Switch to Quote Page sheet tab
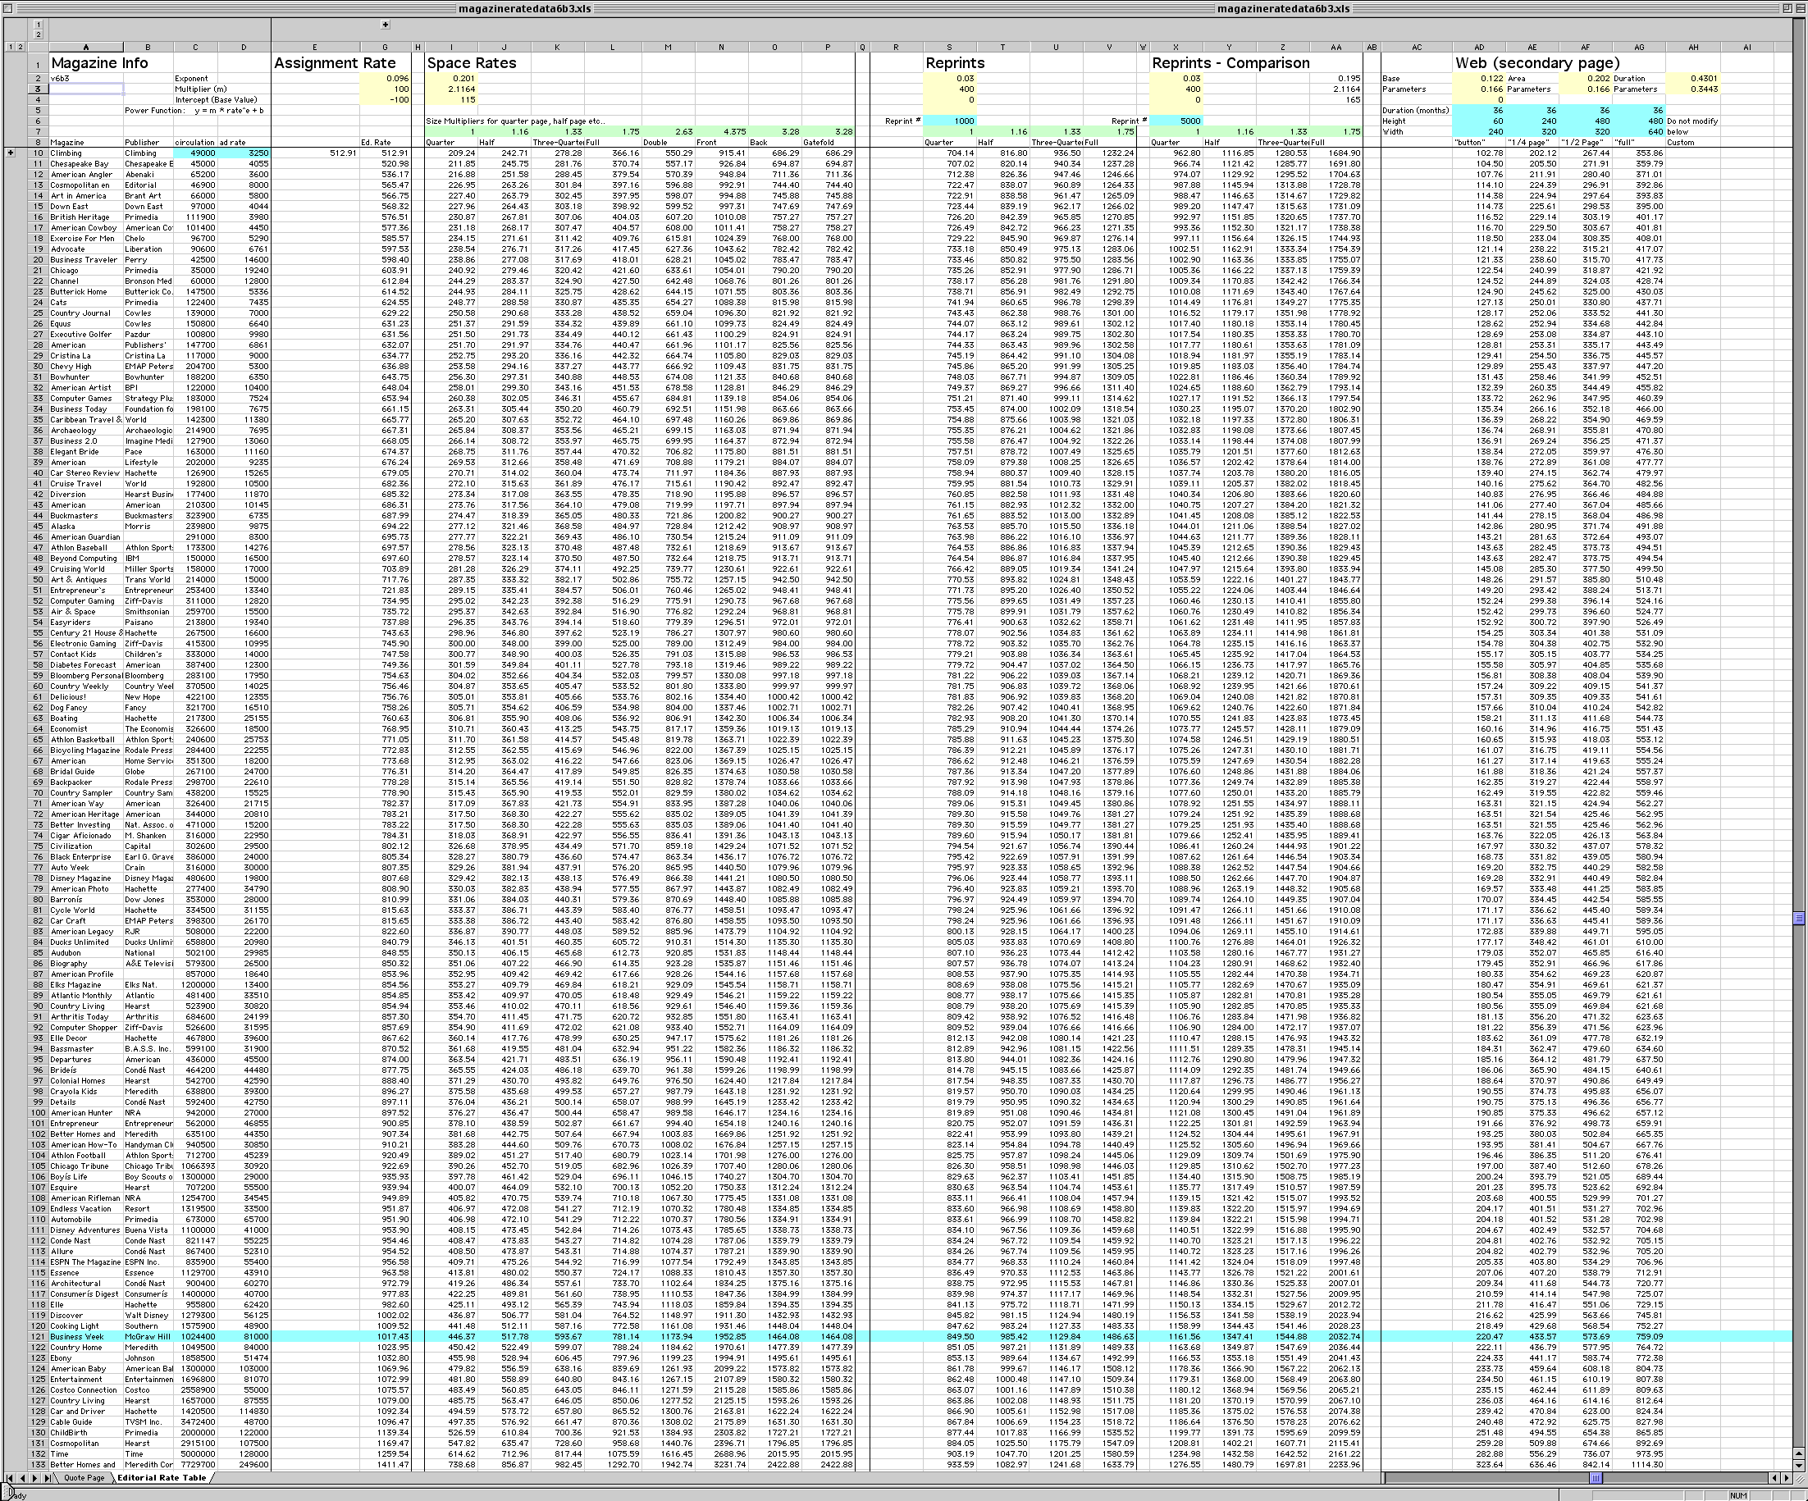 84,1478
